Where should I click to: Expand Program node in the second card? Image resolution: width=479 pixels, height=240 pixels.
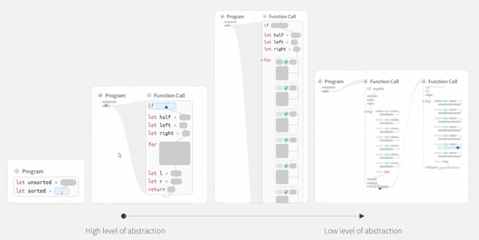tap(100, 95)
